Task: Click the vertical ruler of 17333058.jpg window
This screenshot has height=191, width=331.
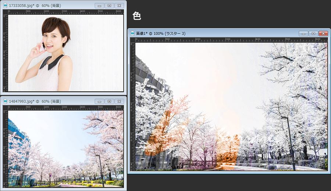Action: [x=5, y=52]
